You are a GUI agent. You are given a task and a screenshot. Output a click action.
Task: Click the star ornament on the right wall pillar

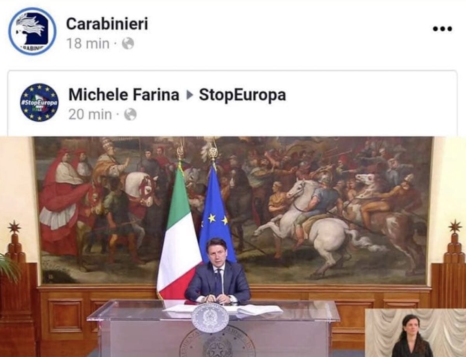coord(455,226)
